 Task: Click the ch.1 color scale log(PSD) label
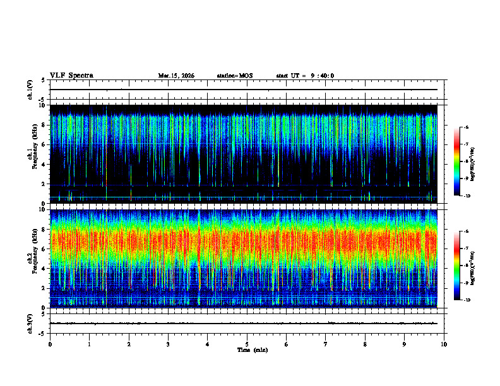(473, 165)
